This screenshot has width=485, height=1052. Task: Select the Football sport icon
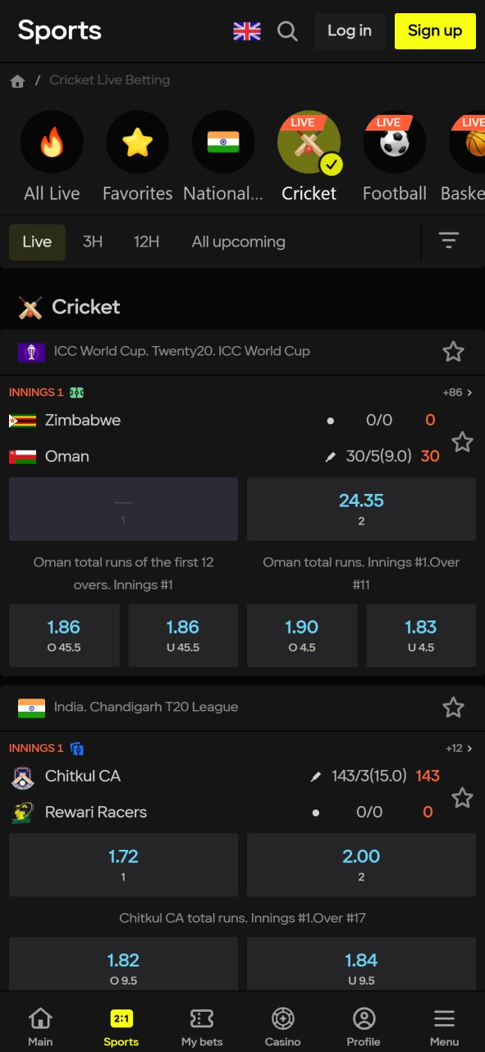[394, 141]
